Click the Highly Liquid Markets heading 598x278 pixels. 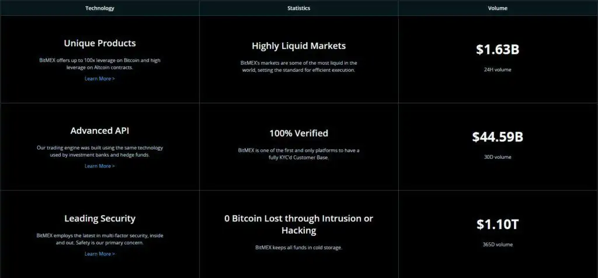[x=298, y=46]
